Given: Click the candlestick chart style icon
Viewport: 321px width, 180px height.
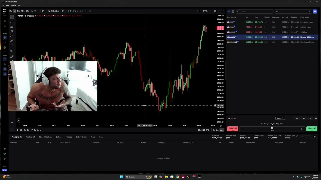Looking at the screenshot, I should pos(43,11).
